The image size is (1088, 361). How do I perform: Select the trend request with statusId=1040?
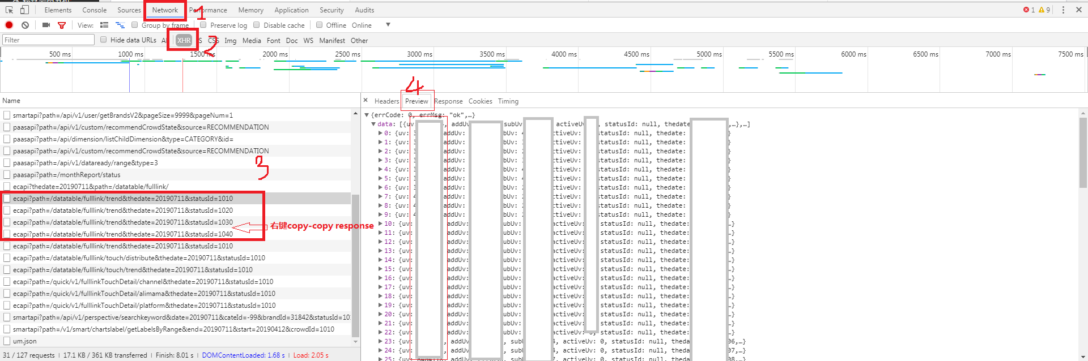(x=176, y=234)
